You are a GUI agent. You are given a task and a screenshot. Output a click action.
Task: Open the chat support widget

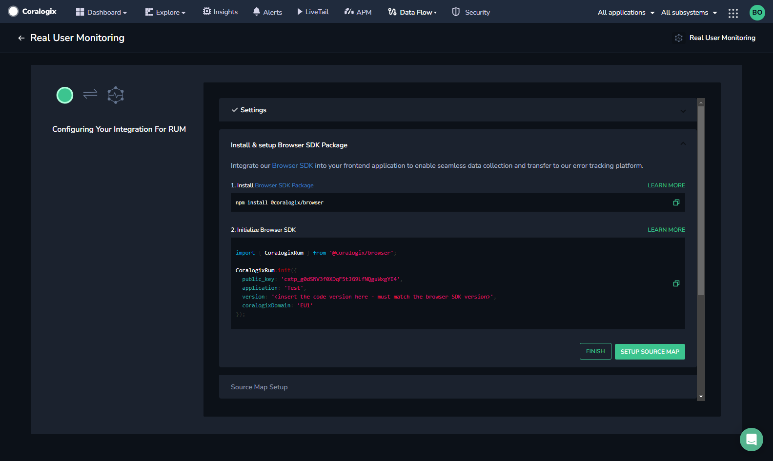[x=752, y=440]
